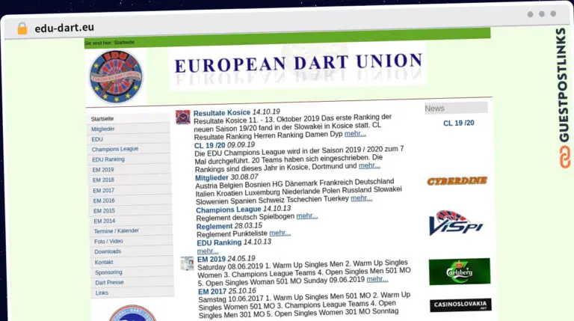Select EM 2015 in the sidebar
This screenshot has width=574, height=321.
pyautogui.click(x=105, y=211)
